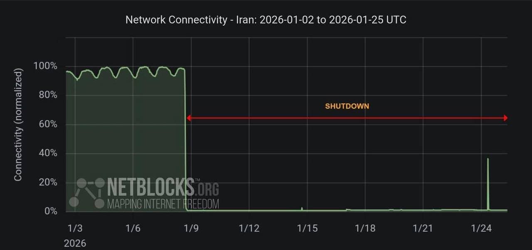532x250 pixels.
Task: Click the tip of the 1/24 connectivity spike
Action: click(488, 159)
